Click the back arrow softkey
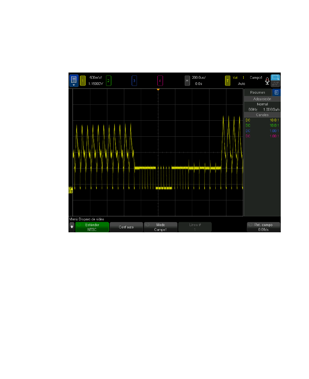The height and width of the screenshot is (379, 309). [72, 227]
